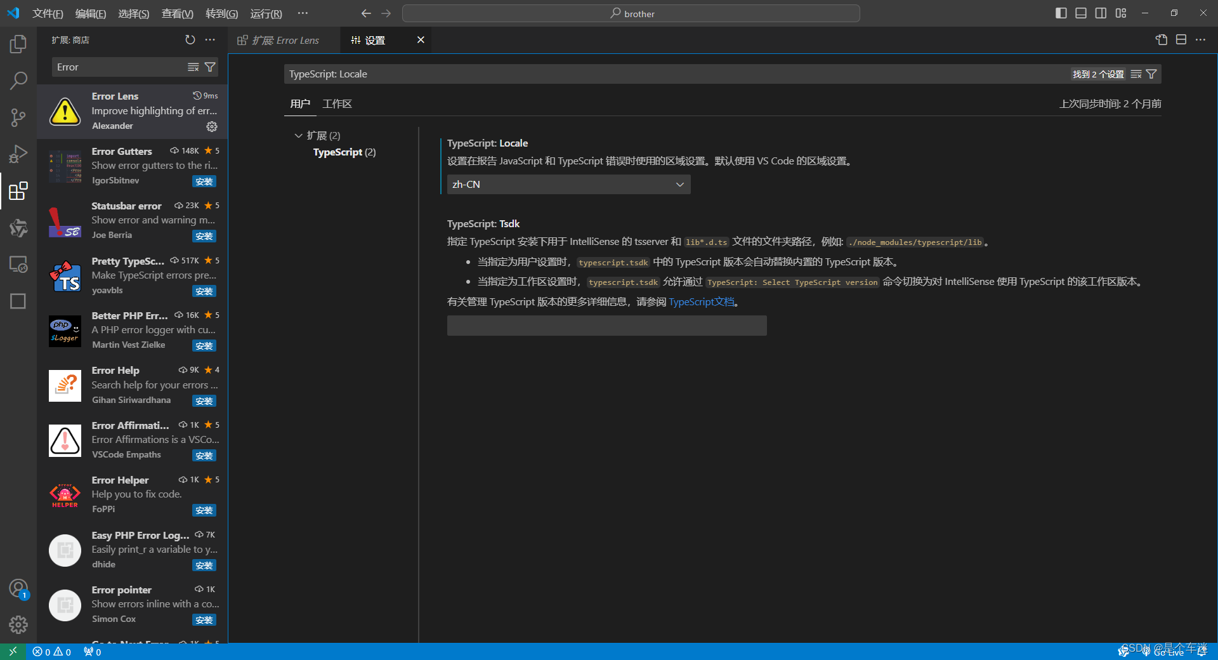Select the 用户 settings scope tab
Viewport: 1218px width, 660px height.
300,104
